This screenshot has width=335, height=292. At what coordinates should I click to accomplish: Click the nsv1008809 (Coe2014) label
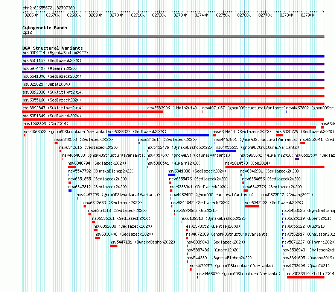tap(46, 124)
